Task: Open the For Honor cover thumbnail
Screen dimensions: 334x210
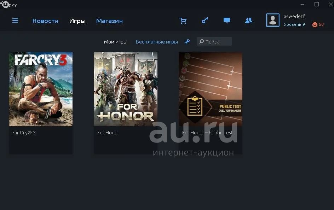Action: coord(126,89)
